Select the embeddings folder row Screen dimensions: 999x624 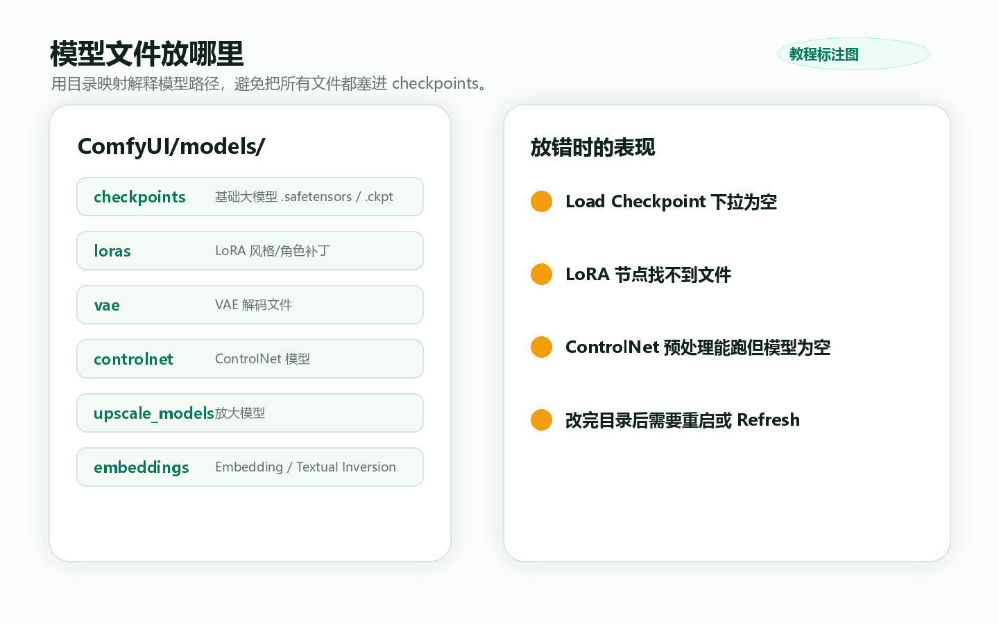coord(250,467)
